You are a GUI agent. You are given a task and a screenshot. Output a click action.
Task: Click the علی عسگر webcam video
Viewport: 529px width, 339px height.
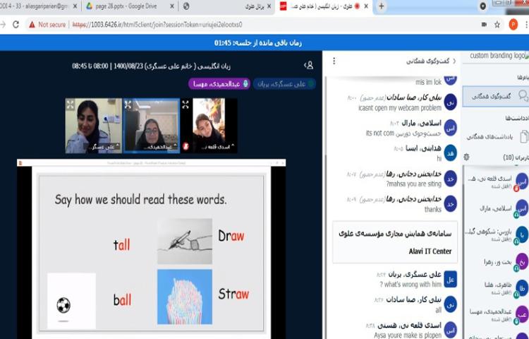coord(93,126)
